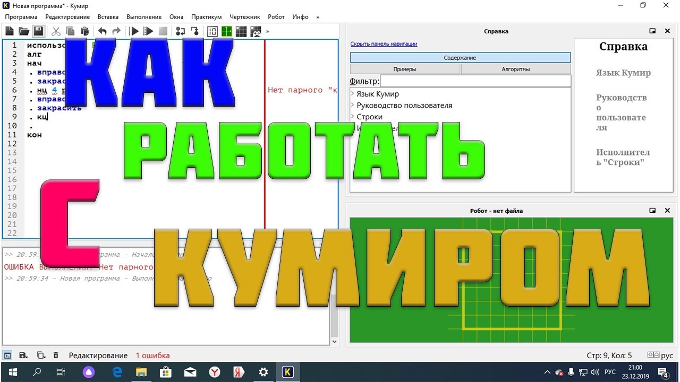The image size is (680, 382).
Task: Copy console output via status bar icon
Action: [40, 355]
